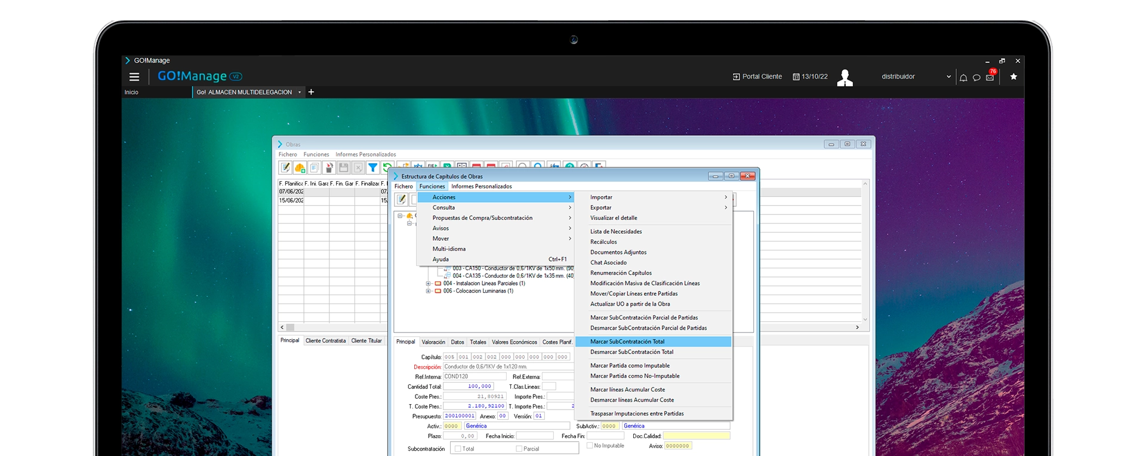Expand the Mover submenu
Image resolution: width=1146 pixels, height=456 pixels.
tap(495, 238)
